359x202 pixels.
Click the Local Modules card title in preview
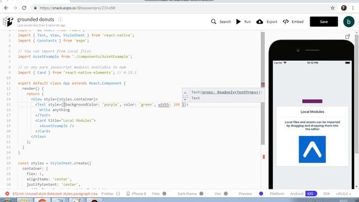pos(312,112)
